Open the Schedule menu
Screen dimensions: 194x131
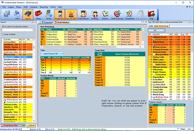tap(34, 7)
